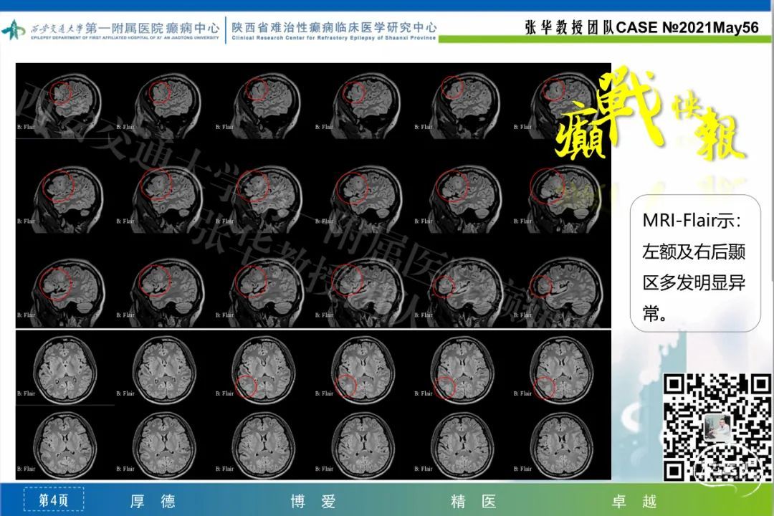Click the '博爱' motto in the footer
This screenshot has height=516, width=774.
[313, 502]
